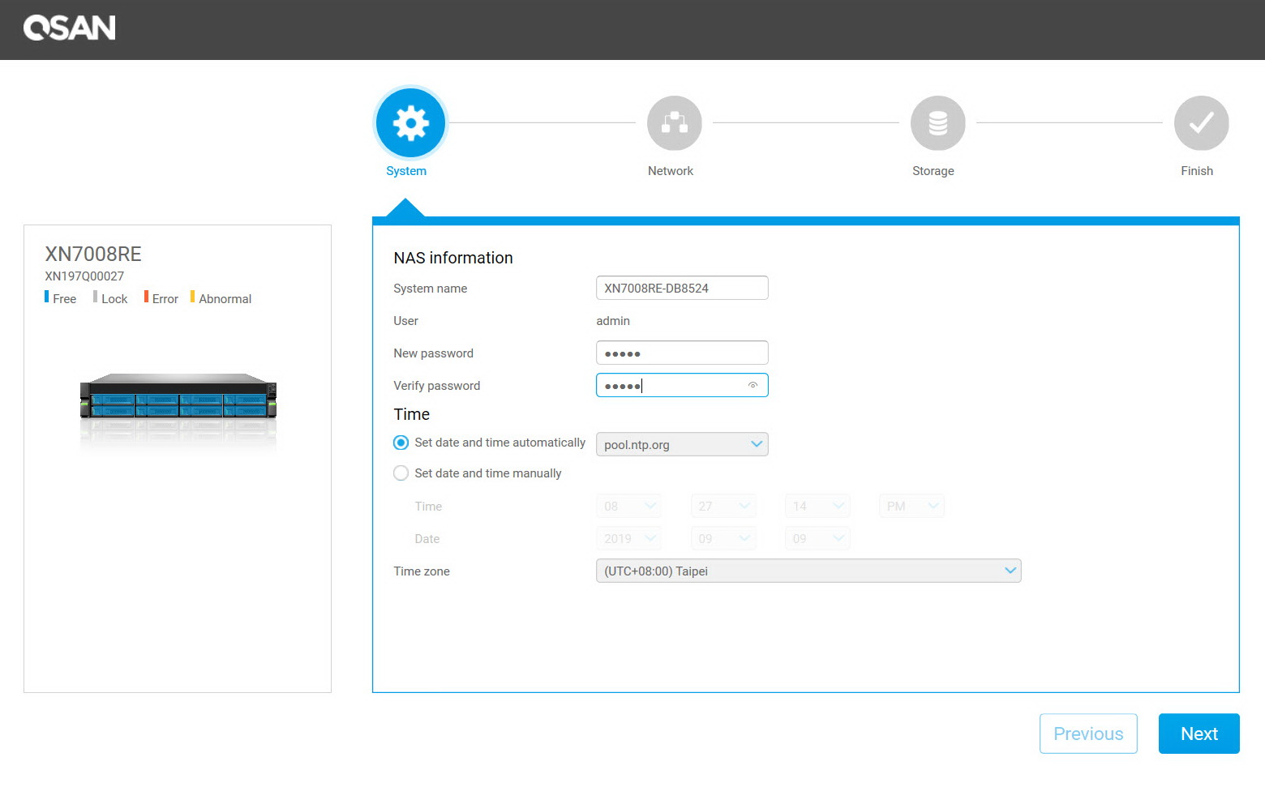
Task: Click the Time zone label
Action: (422, 571)
